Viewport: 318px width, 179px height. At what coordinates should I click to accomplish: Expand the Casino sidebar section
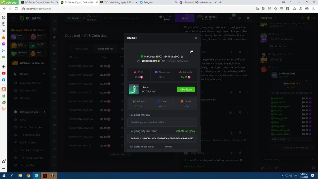coord(44,74)
